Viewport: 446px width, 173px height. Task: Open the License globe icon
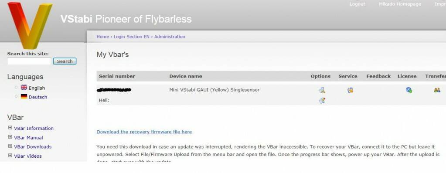(409, 90)
